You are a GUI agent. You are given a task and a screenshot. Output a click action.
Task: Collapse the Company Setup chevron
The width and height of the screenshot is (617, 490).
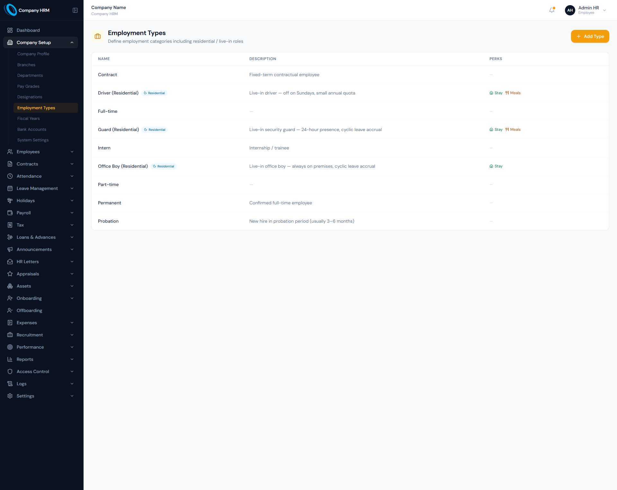(72, 42)
